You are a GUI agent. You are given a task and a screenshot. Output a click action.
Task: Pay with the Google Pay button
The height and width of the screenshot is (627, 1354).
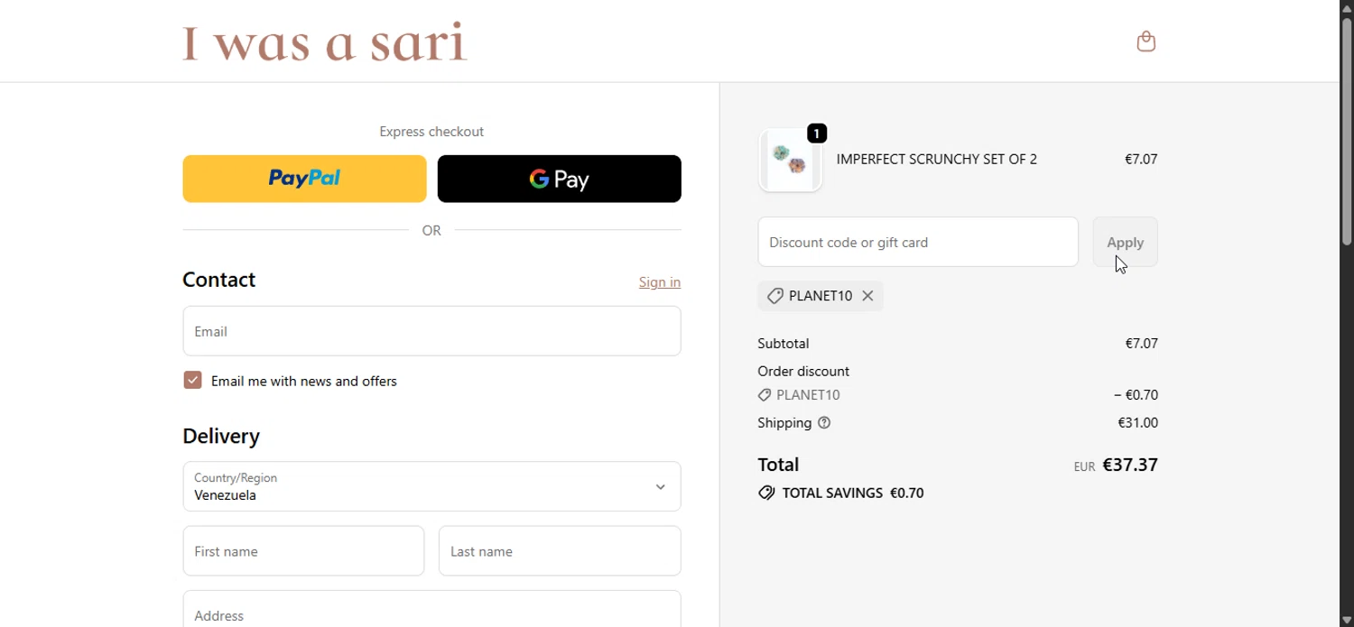pyautogui.click(x=560, y=179)
